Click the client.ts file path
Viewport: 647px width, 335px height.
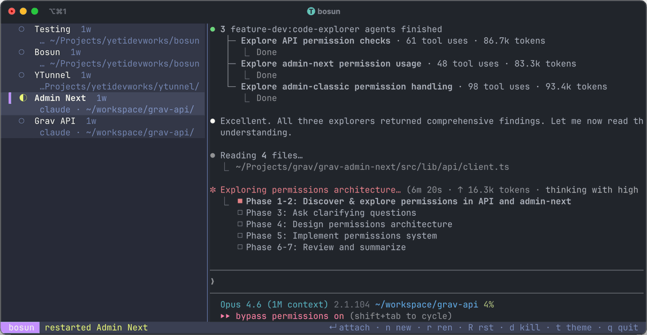[x=372, y=167]
